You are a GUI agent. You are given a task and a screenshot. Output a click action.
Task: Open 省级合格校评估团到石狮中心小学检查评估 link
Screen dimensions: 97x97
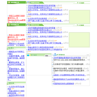(45, 49)
